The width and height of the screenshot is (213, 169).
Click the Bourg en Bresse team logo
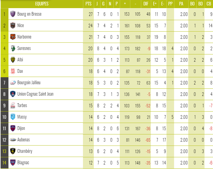(13, 14)
